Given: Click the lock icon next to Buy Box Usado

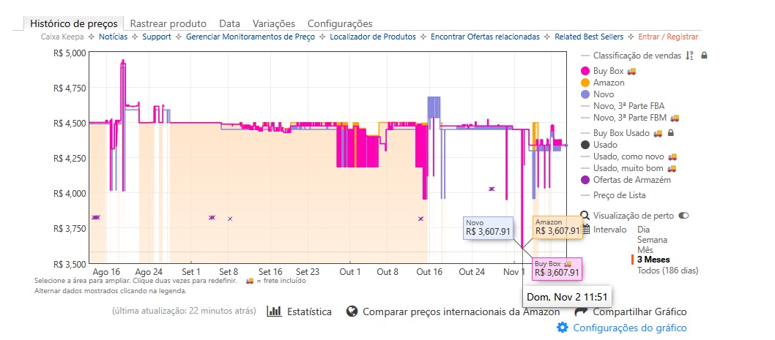Looking at the screenshot, I should 671,132.
